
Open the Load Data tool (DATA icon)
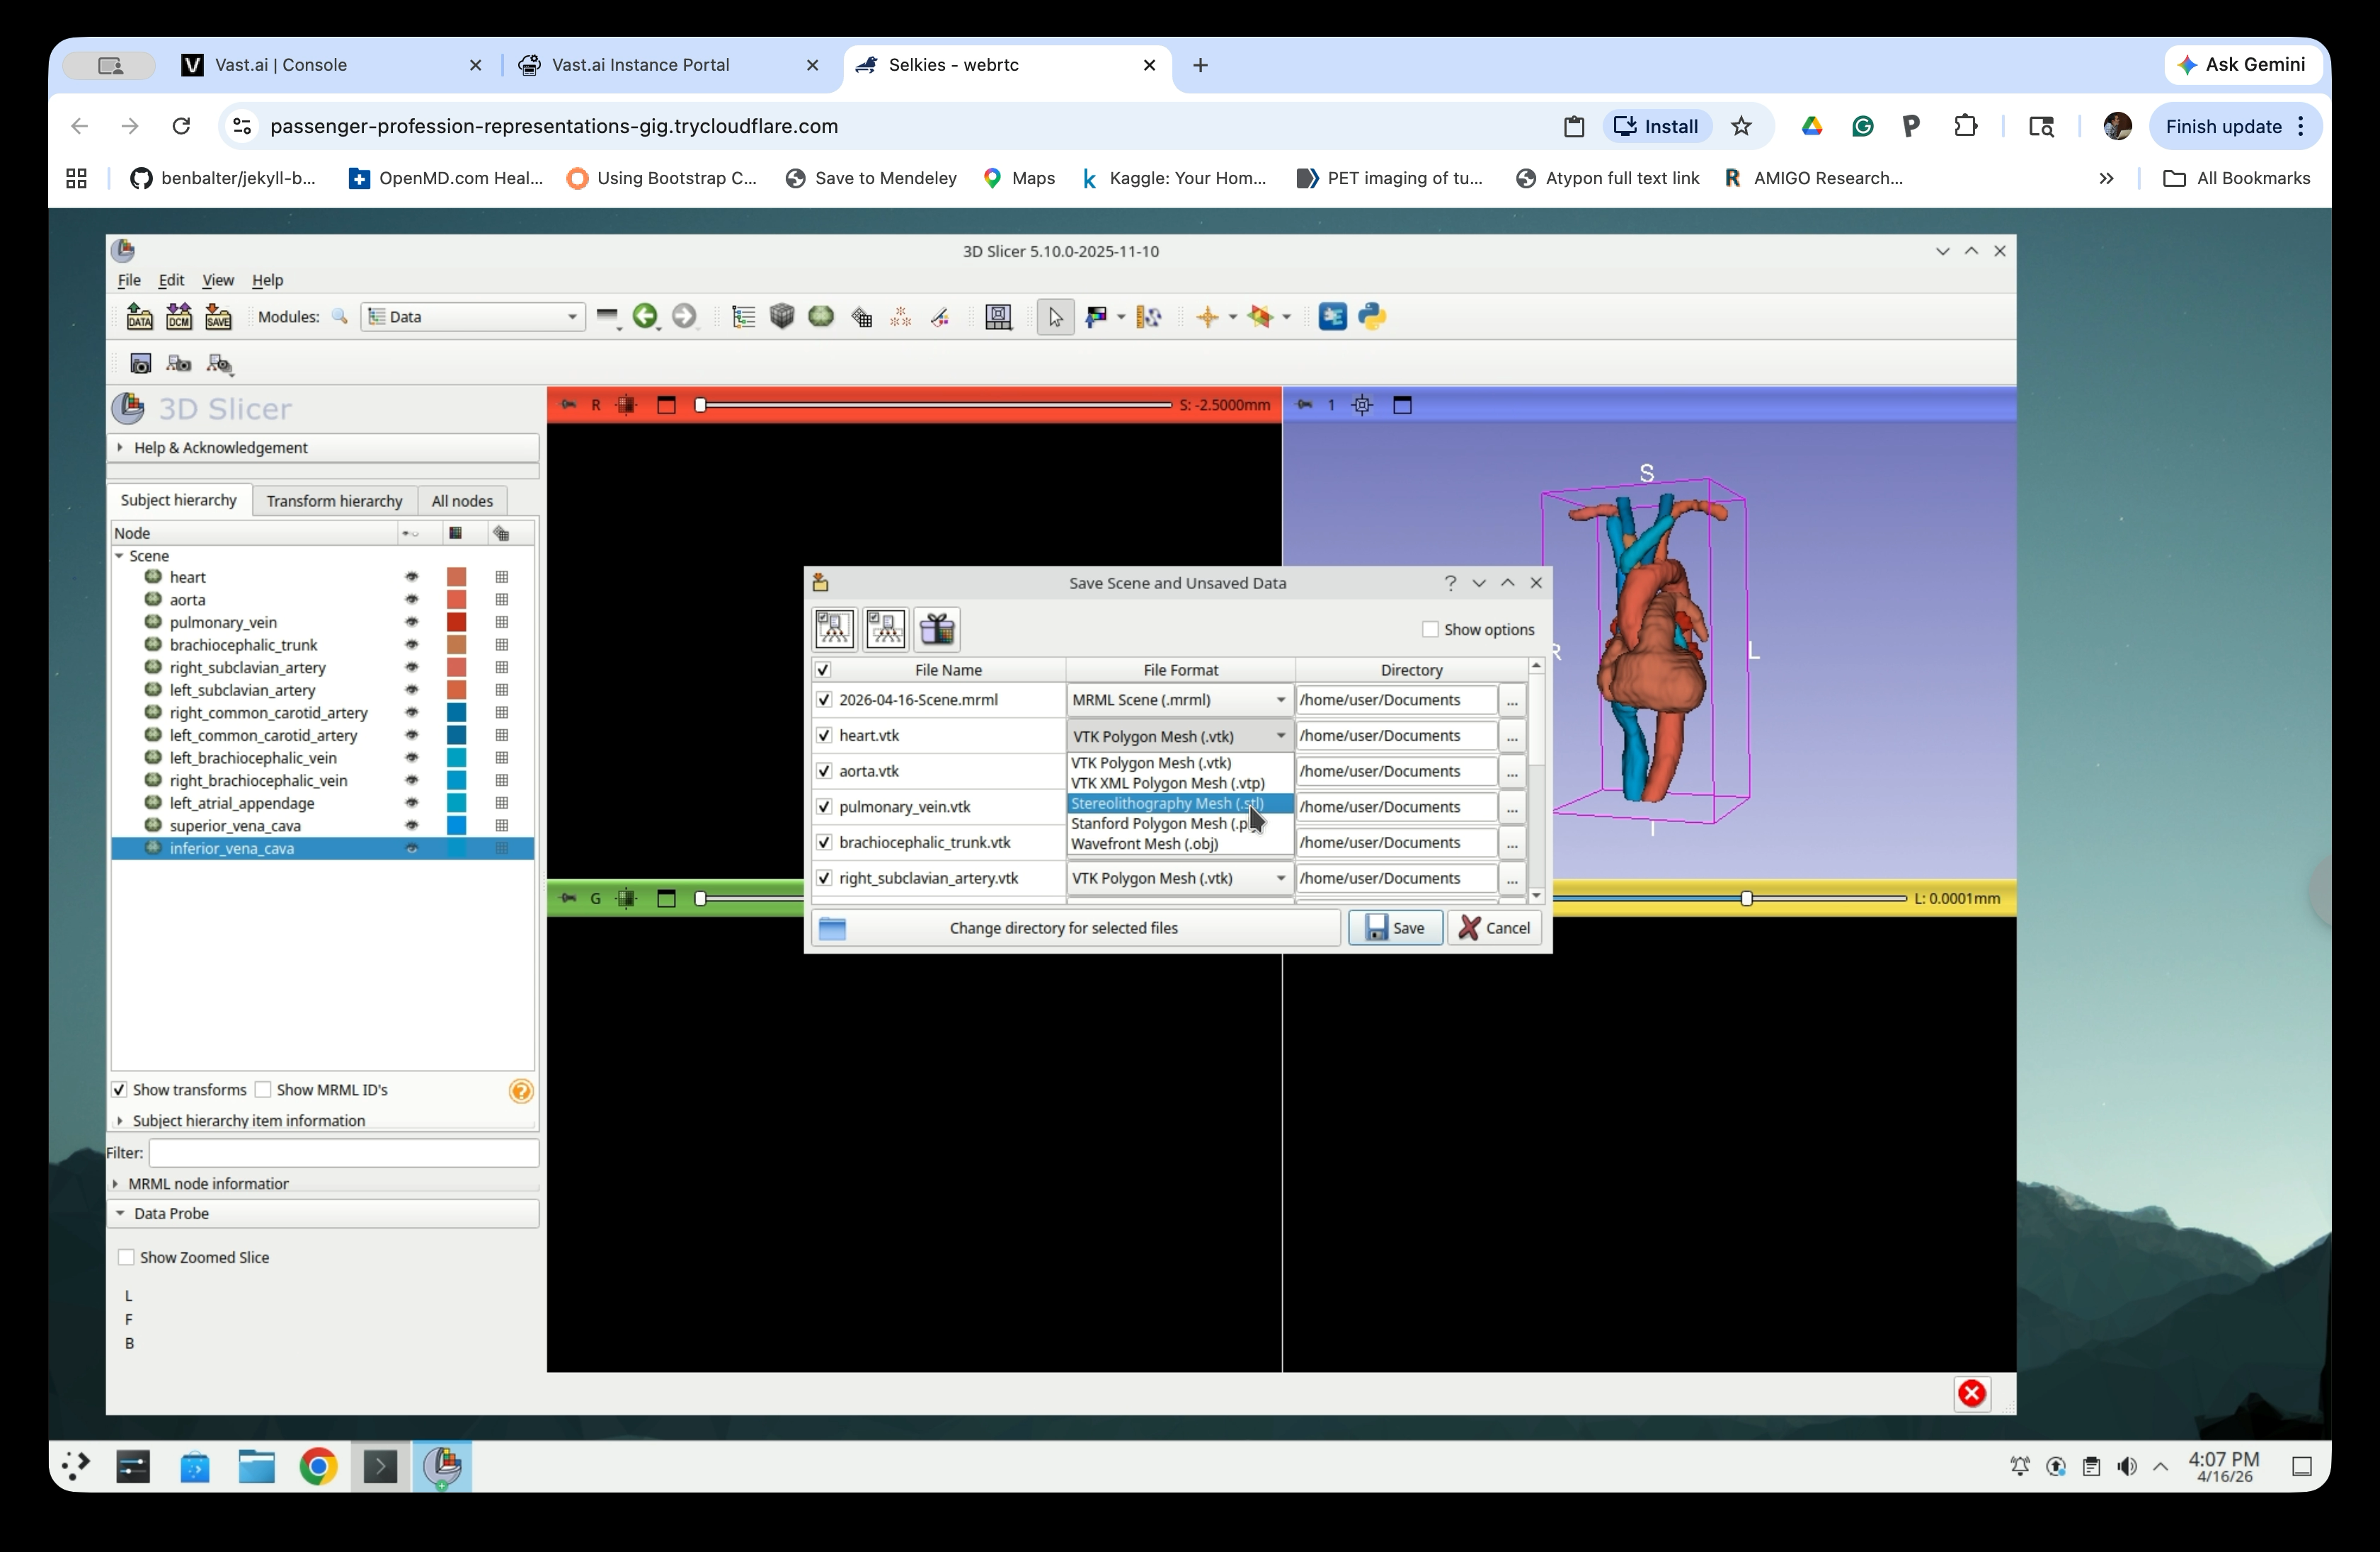[139, 316]
